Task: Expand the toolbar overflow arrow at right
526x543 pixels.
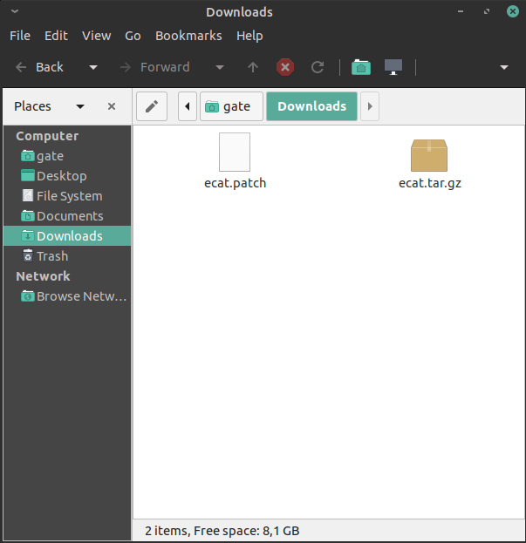Action: click(x=504, y=67)
